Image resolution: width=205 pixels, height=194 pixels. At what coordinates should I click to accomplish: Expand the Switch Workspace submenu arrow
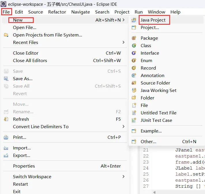(x=123, y=176)
